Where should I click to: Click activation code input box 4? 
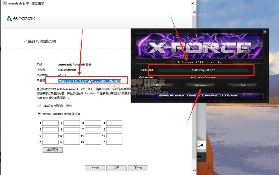point(114,123)
